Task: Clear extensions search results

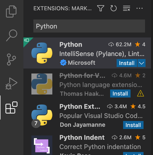Action: [x=127, y=8]
